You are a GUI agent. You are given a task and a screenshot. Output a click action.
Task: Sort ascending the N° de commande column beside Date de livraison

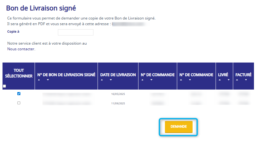click(x=142, y=80)
